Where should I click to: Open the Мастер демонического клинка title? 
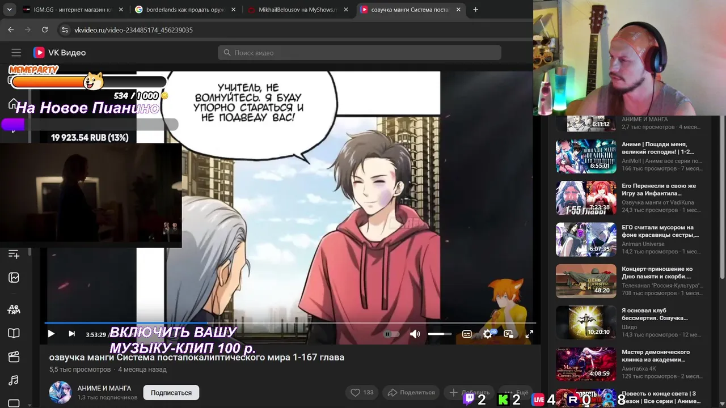pos(656,356)
